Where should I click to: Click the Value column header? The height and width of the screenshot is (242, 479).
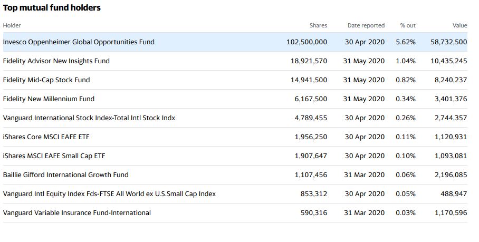coord(459,25)
